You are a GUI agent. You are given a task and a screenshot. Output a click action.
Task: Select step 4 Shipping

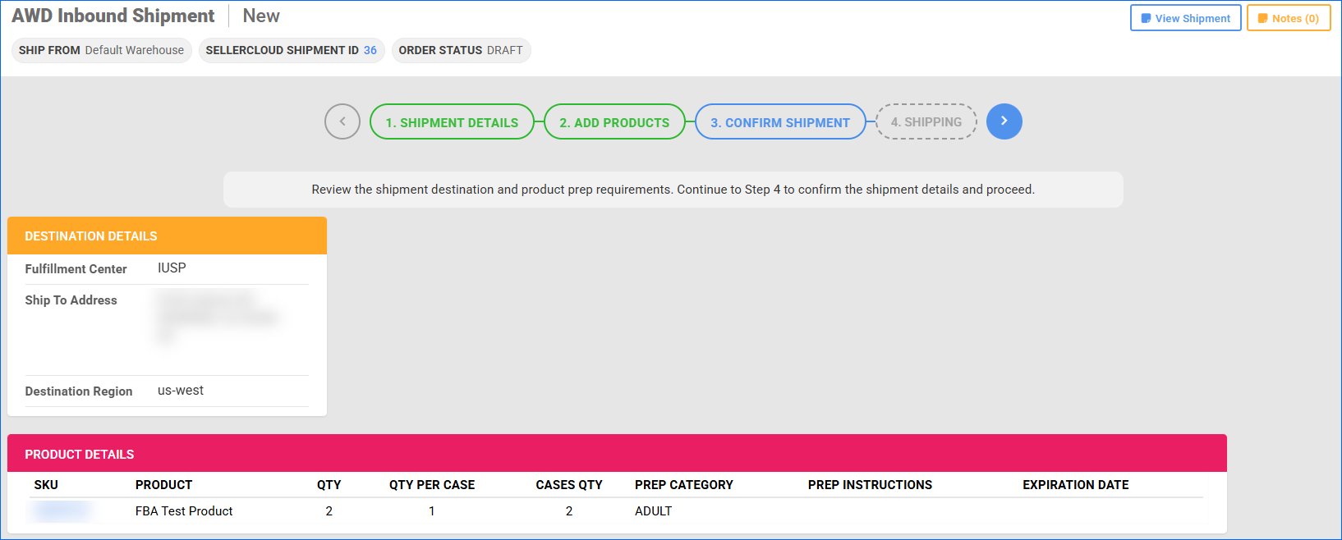[x=926, y=122]
